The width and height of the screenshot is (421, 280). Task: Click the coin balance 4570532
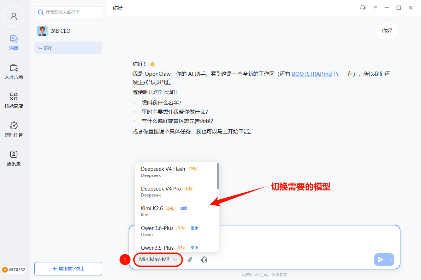click(x=14, y=270)
